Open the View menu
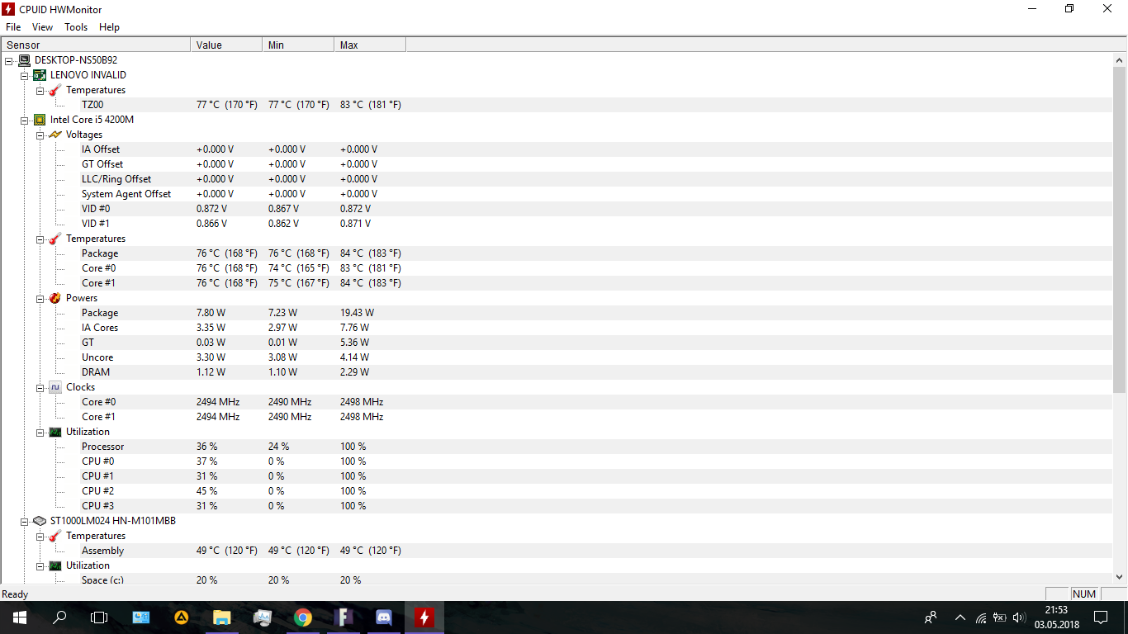The height and width of the screenshot is (634, 1128). pyautogui.click(x=43, y=27)
